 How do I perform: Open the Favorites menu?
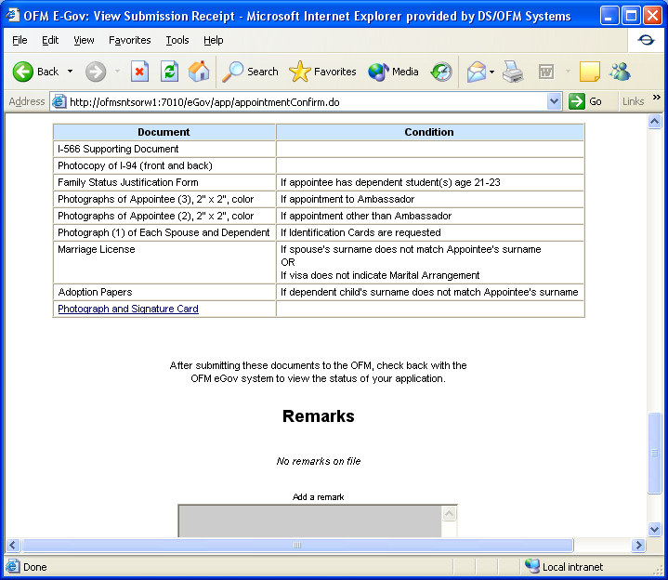tap(129, 40)
